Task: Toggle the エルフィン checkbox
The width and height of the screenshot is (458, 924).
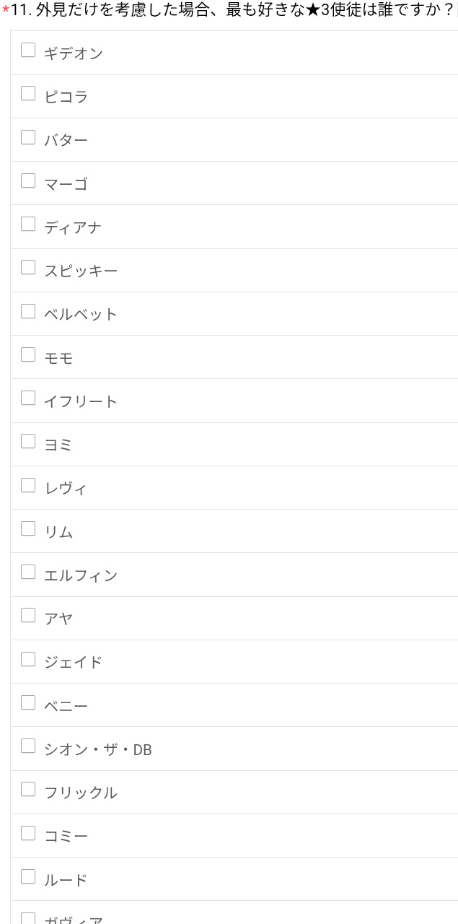Action: (28, 572)
